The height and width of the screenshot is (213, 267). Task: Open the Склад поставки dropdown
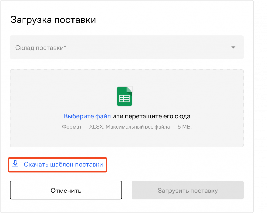tap(127, 47)
